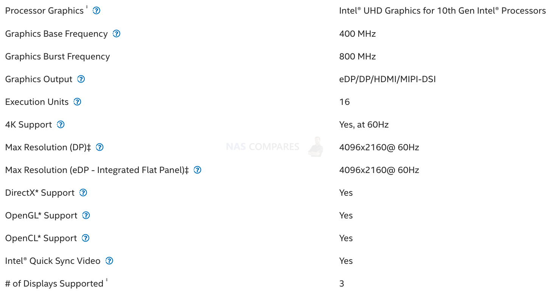Select the Graphics Burst Frequency label
The image size is (550, 293).
(x=57, y=56)
